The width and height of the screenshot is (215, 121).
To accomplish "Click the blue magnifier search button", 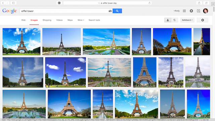I will click(117, 11).
